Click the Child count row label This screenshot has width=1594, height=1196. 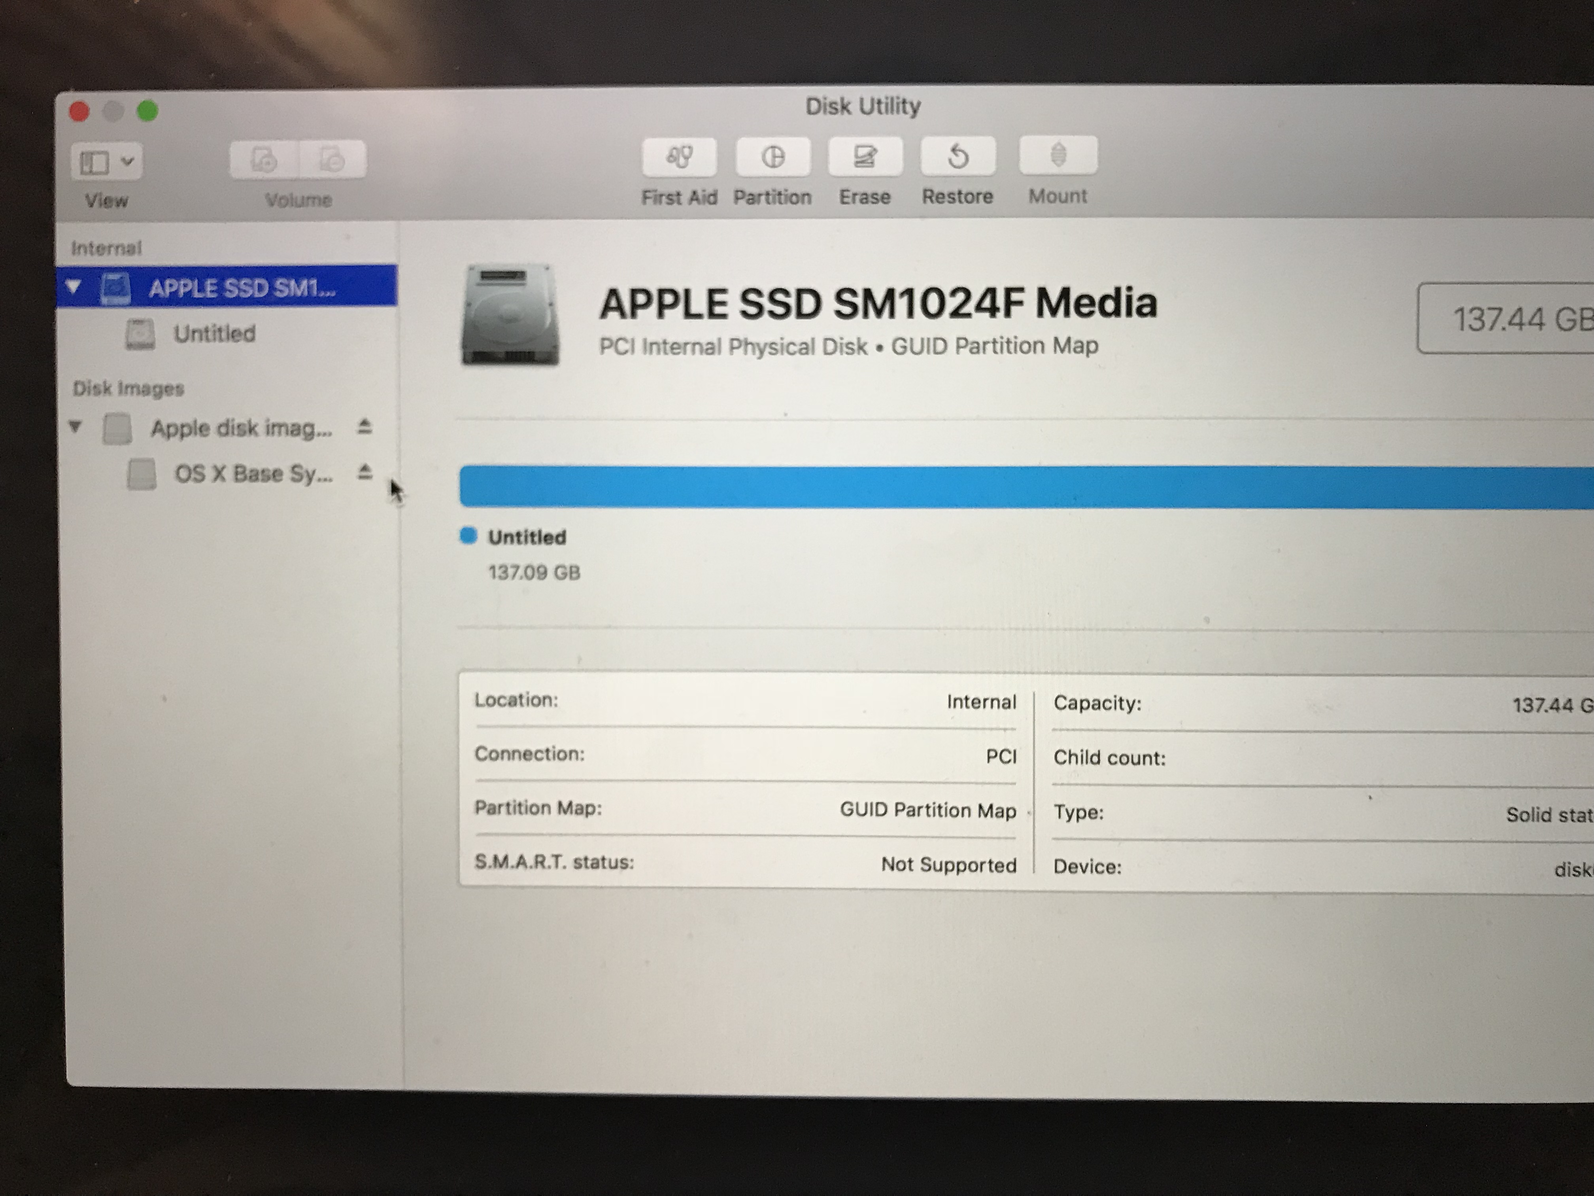point(1110,758)
